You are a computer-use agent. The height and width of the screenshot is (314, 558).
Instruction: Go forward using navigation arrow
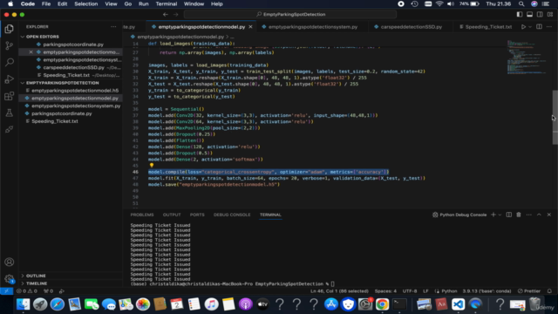click(x=175, y=14)
